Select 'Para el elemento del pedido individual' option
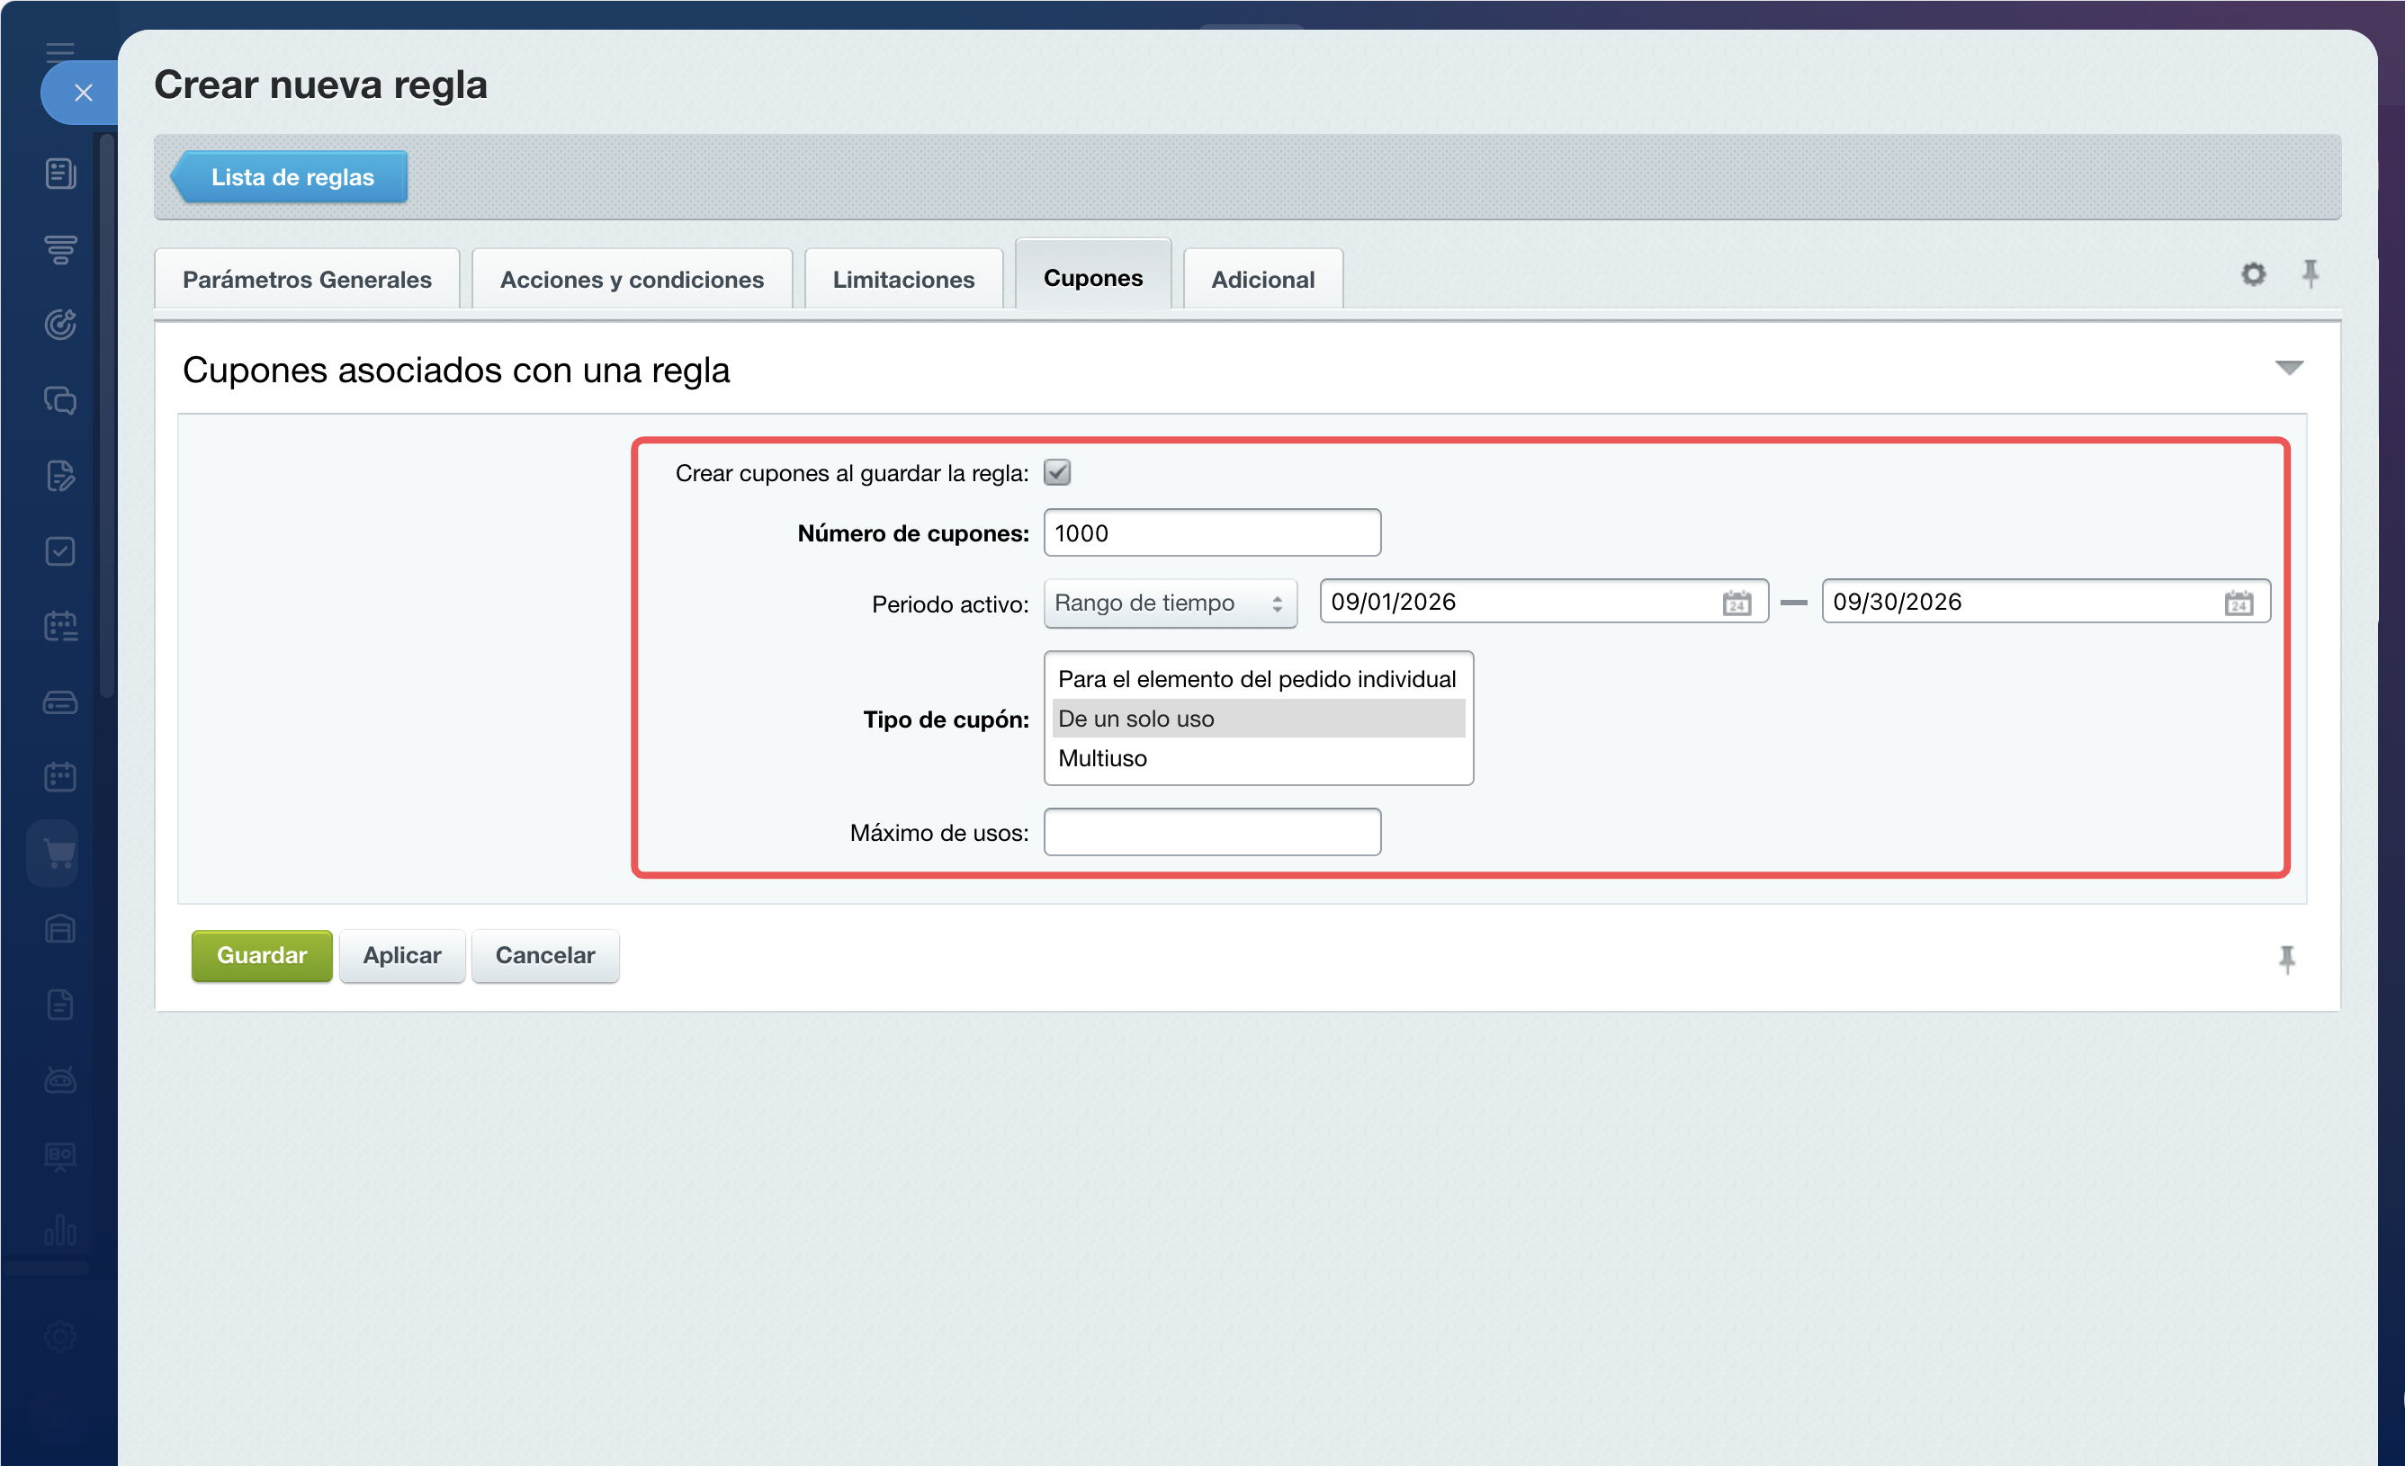The image size is (2405, 1466). (x=1257, y=679)
